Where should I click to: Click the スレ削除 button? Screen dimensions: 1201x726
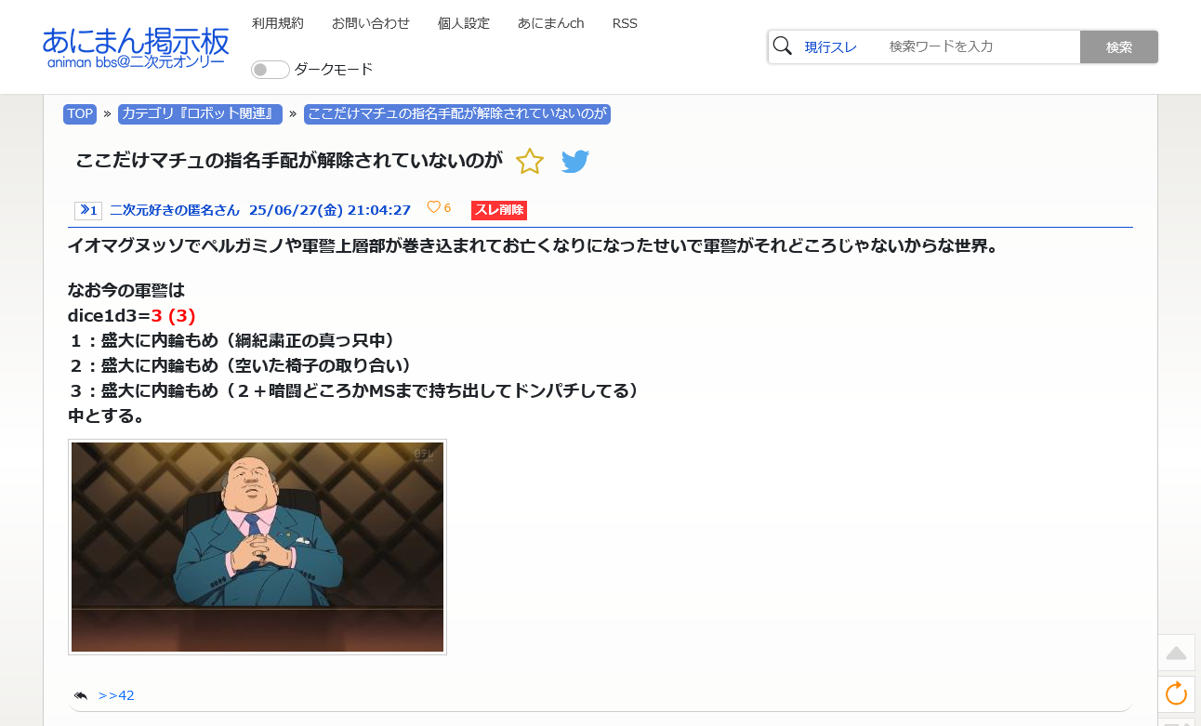[x=499, y=210]
